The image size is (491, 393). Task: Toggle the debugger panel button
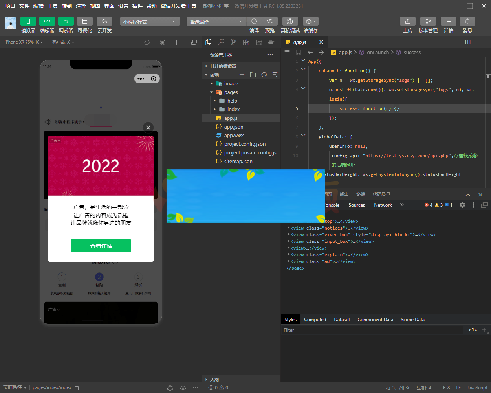[66, 21]
